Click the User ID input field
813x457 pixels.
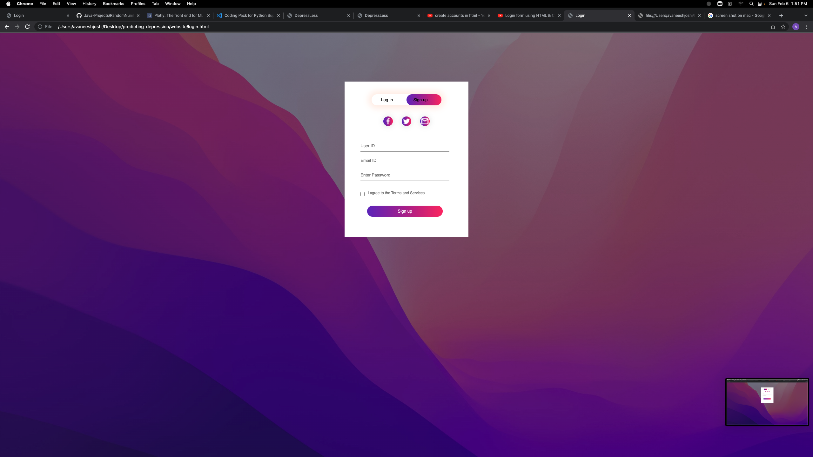[405, 146]
